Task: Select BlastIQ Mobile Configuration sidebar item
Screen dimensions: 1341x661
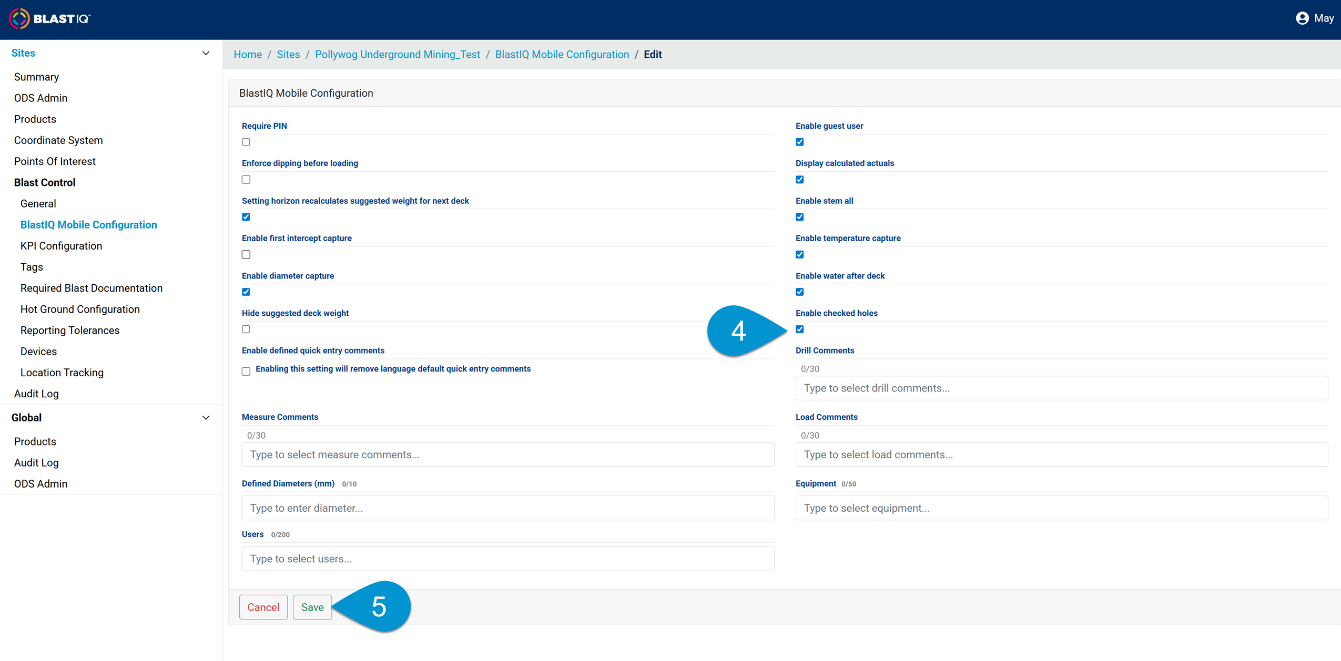Action: (x=88, y=225)
